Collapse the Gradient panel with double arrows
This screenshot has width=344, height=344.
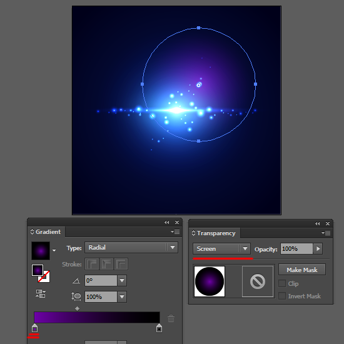[167, 222]
